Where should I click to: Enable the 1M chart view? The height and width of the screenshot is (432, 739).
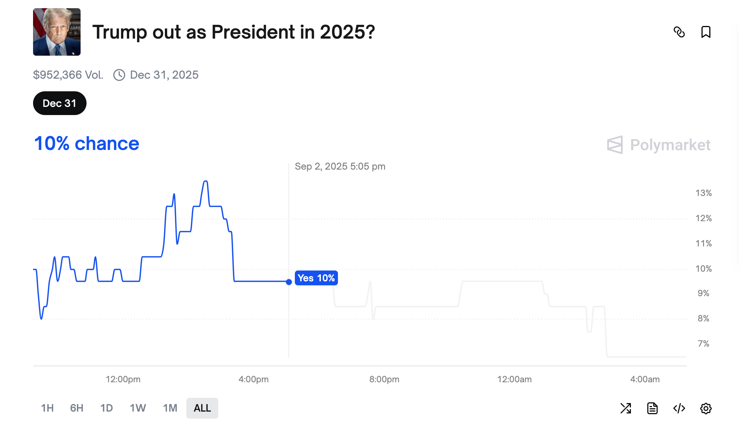pos(169,408)
